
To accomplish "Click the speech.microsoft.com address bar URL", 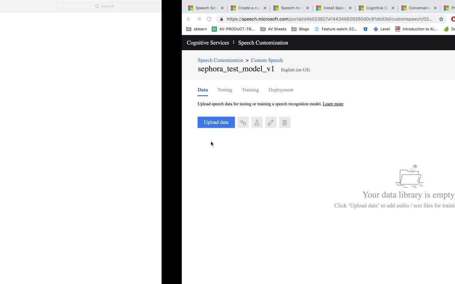I will pyautogui.click(x=329, y=19).
